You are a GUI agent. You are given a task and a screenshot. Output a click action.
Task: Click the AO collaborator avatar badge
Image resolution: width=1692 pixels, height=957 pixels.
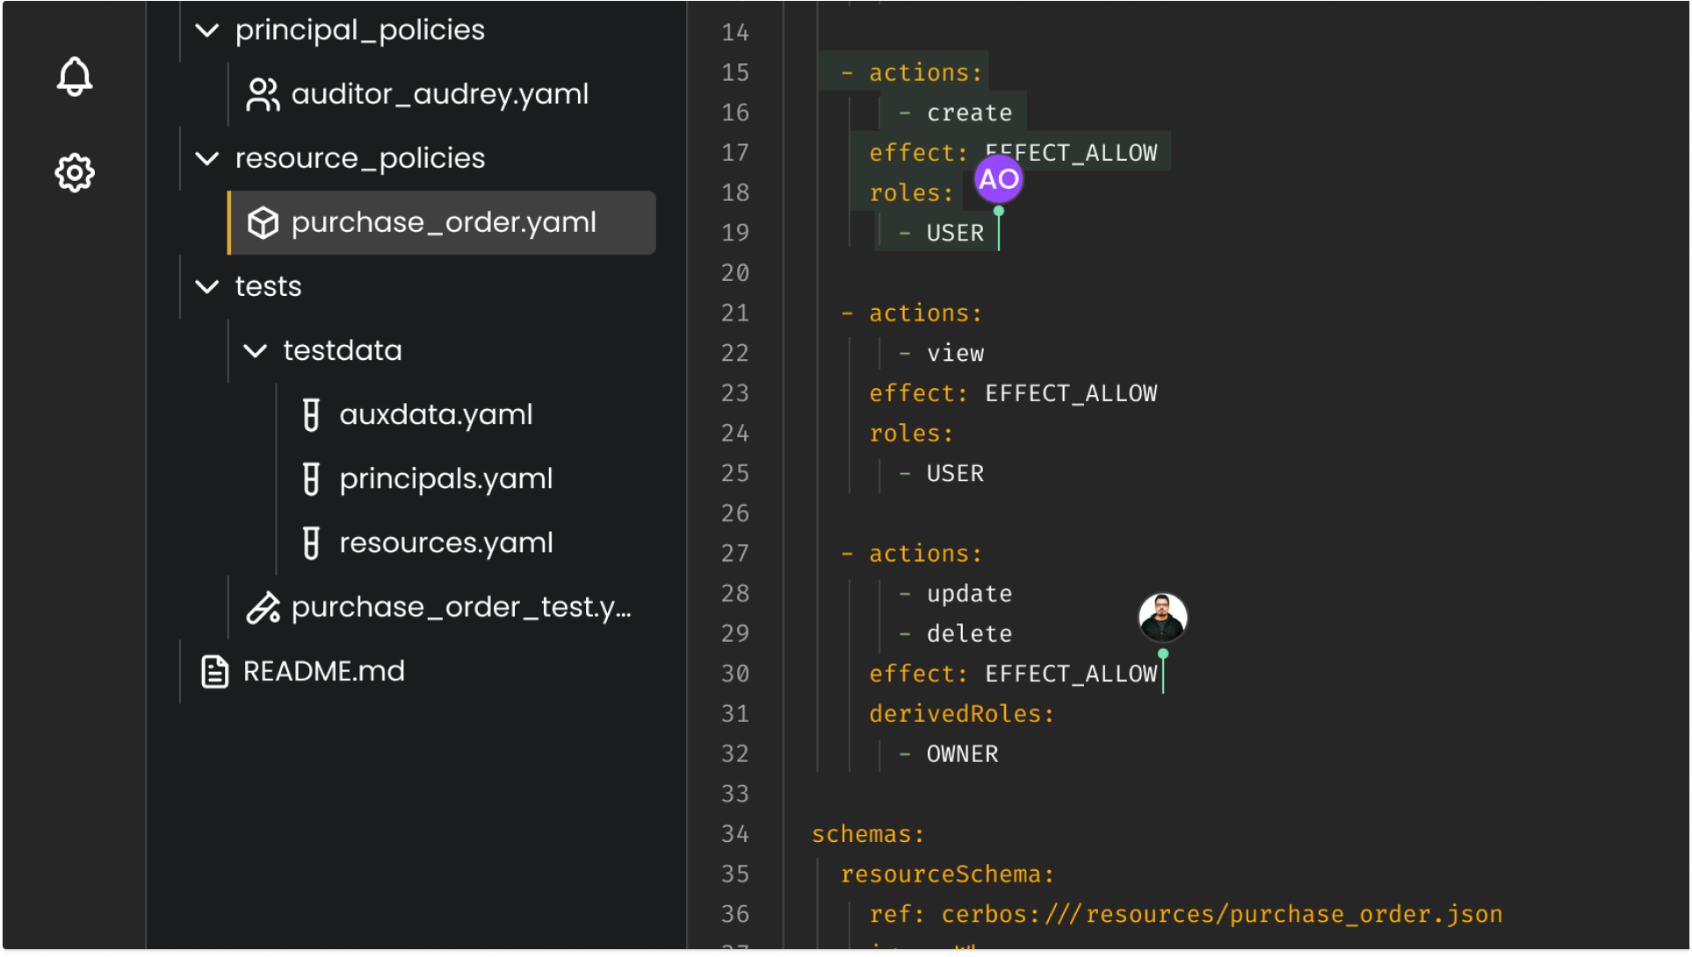997,180
